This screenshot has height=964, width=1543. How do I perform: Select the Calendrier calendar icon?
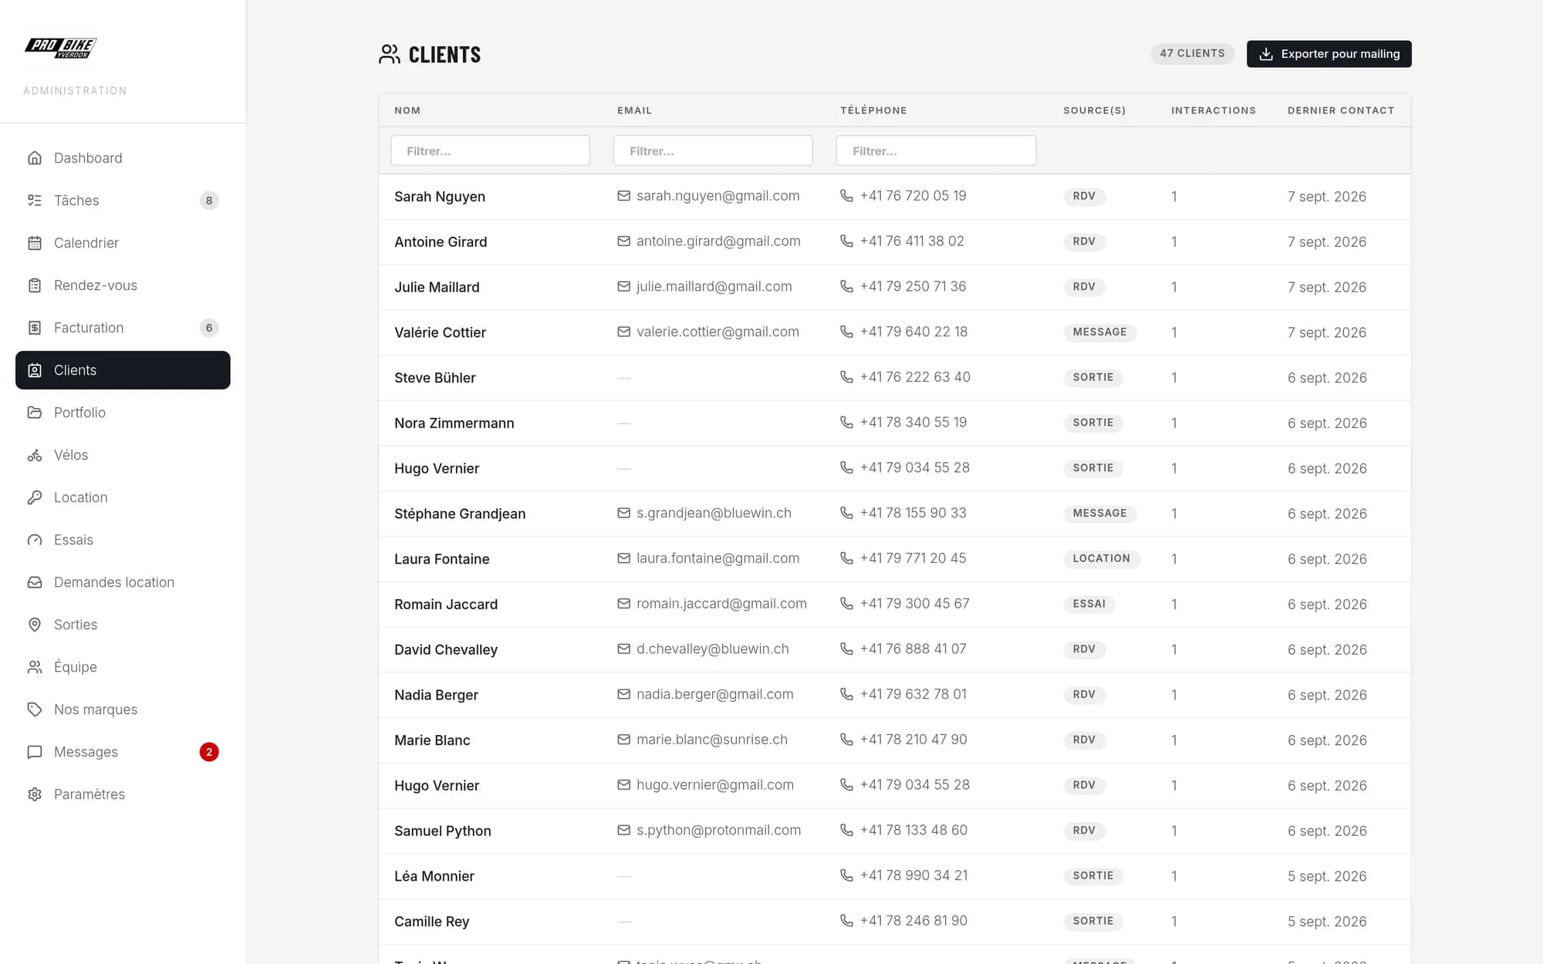[x=35, y=243]
